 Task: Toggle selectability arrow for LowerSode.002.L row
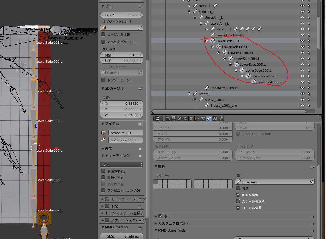click(x=308, y=47)
